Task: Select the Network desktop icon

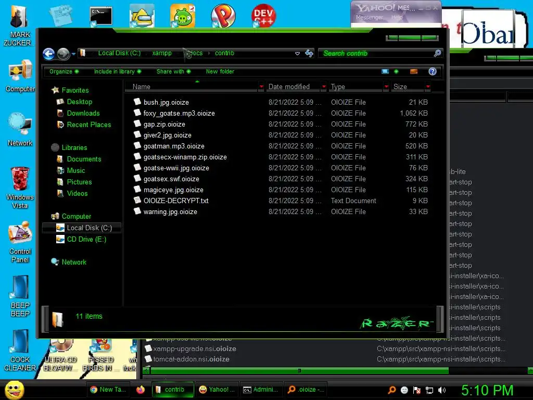Action: click(20, 129)
